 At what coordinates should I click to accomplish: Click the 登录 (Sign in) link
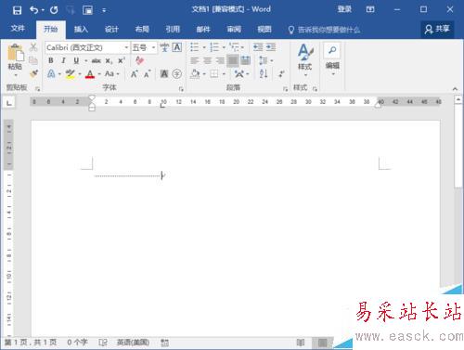344,9
